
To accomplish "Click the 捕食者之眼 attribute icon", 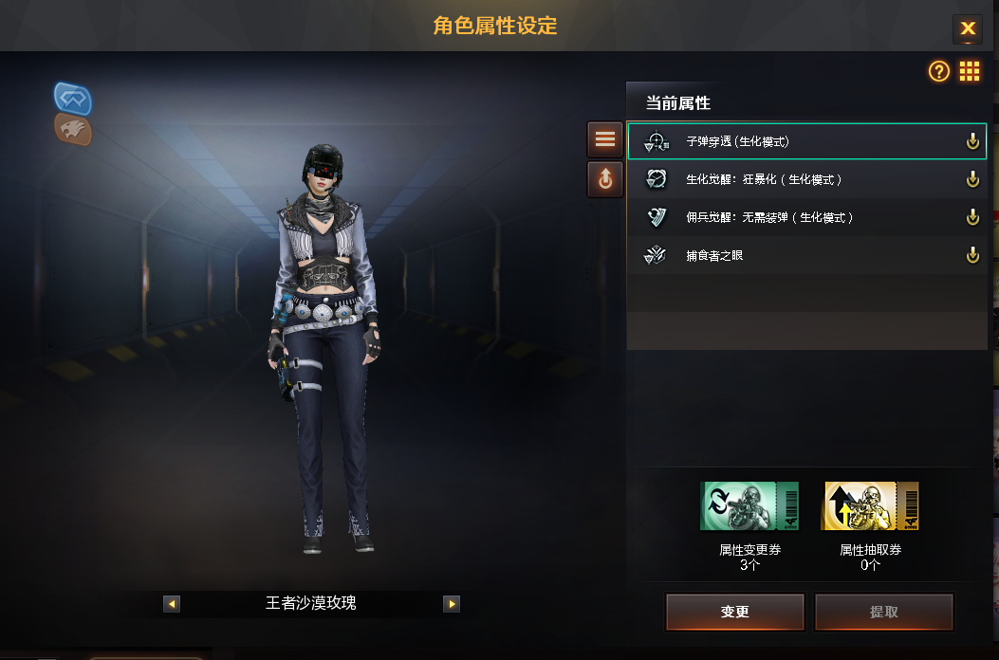I will [655, 255].
